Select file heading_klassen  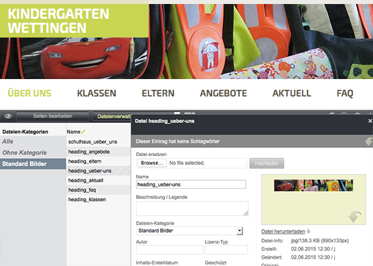point(98,200)
